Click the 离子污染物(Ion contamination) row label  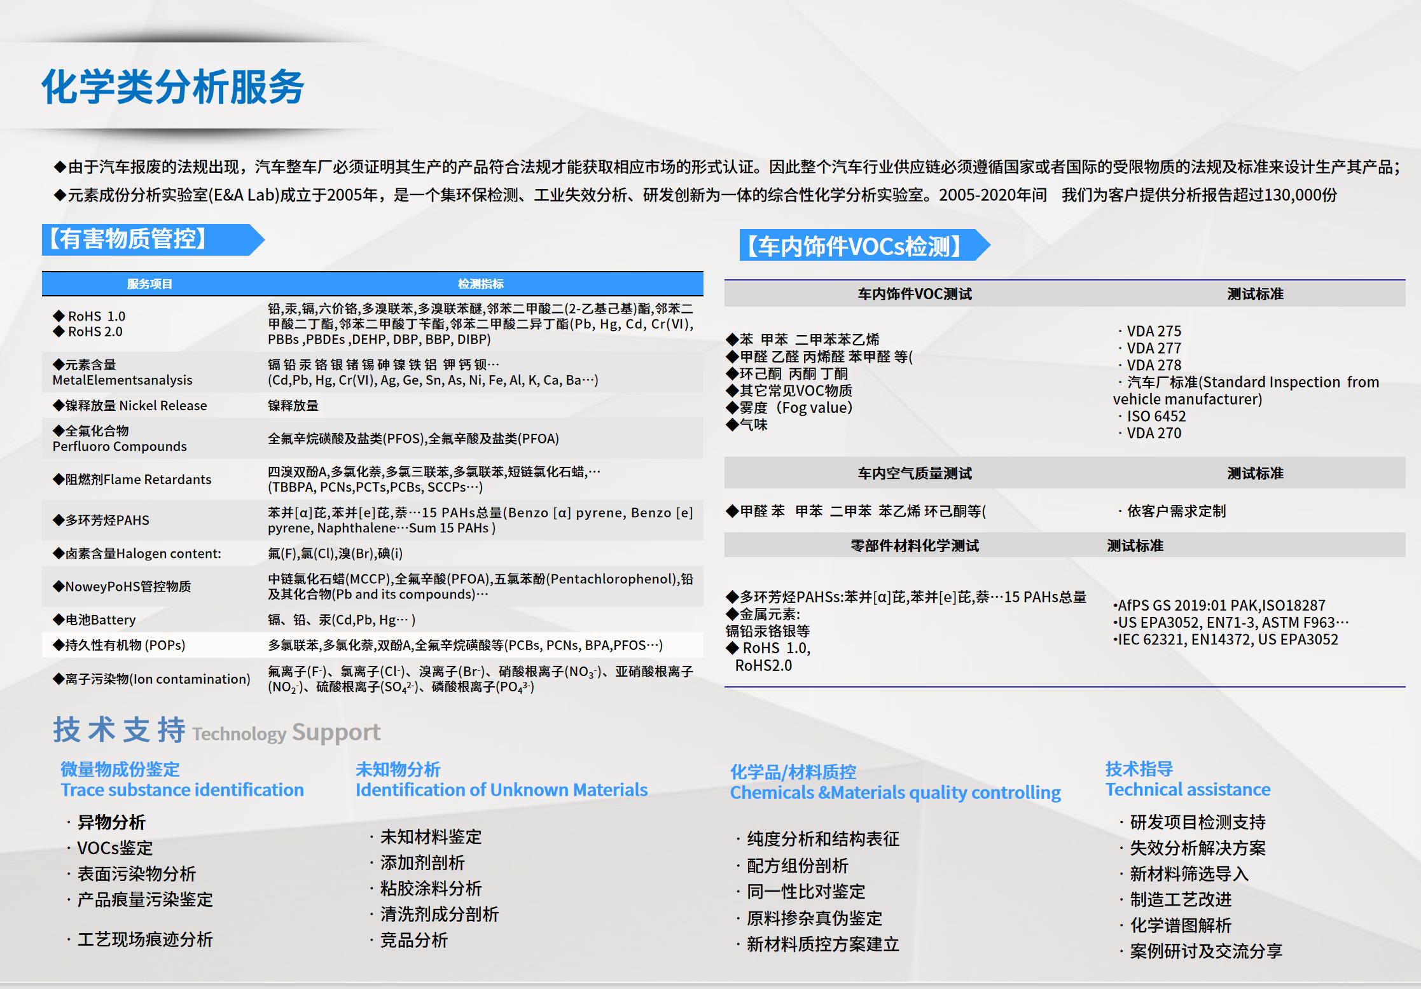pos(151,679)
